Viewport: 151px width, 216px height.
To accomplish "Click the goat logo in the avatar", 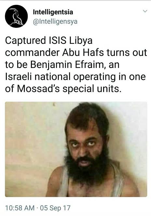I will (16, 16).
